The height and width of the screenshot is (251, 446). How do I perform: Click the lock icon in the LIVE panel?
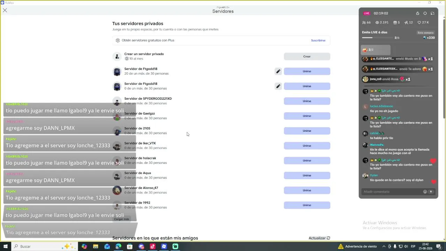(x=417, y=13)
